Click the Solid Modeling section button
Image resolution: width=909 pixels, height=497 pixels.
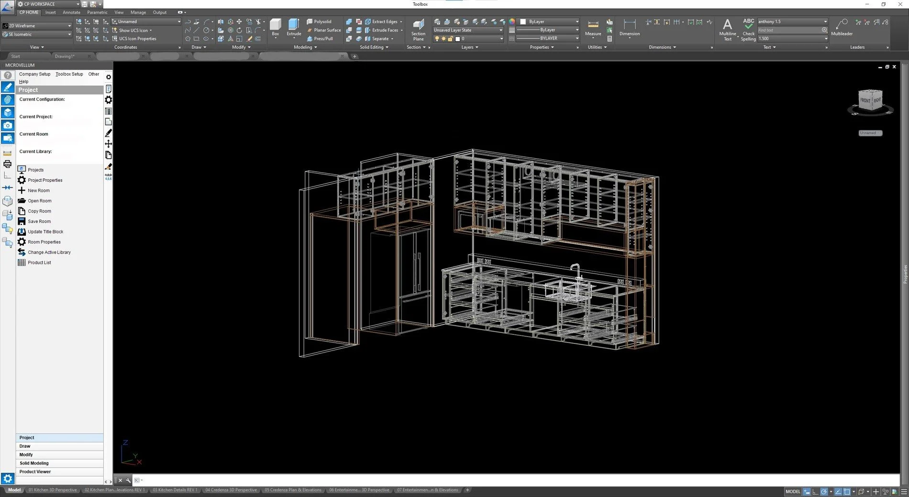[59, 463]
